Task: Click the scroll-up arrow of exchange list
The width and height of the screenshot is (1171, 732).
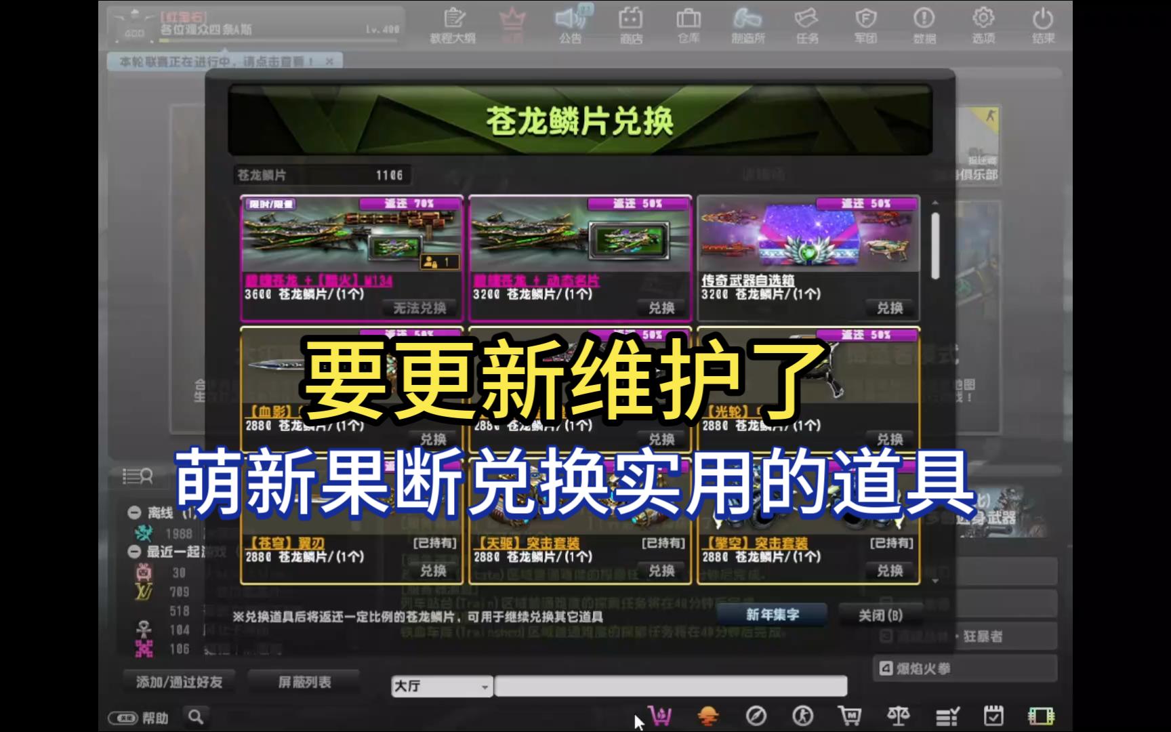Action: (x=935, y=203)
